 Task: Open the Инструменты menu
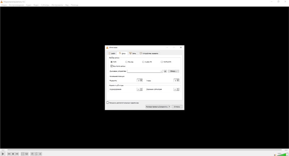coord(57,5)
